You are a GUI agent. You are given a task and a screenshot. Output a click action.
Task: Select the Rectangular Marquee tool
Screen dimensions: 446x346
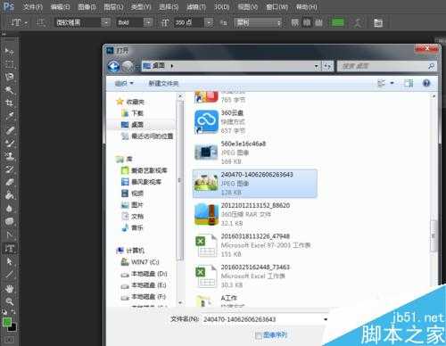click(9, 64)
